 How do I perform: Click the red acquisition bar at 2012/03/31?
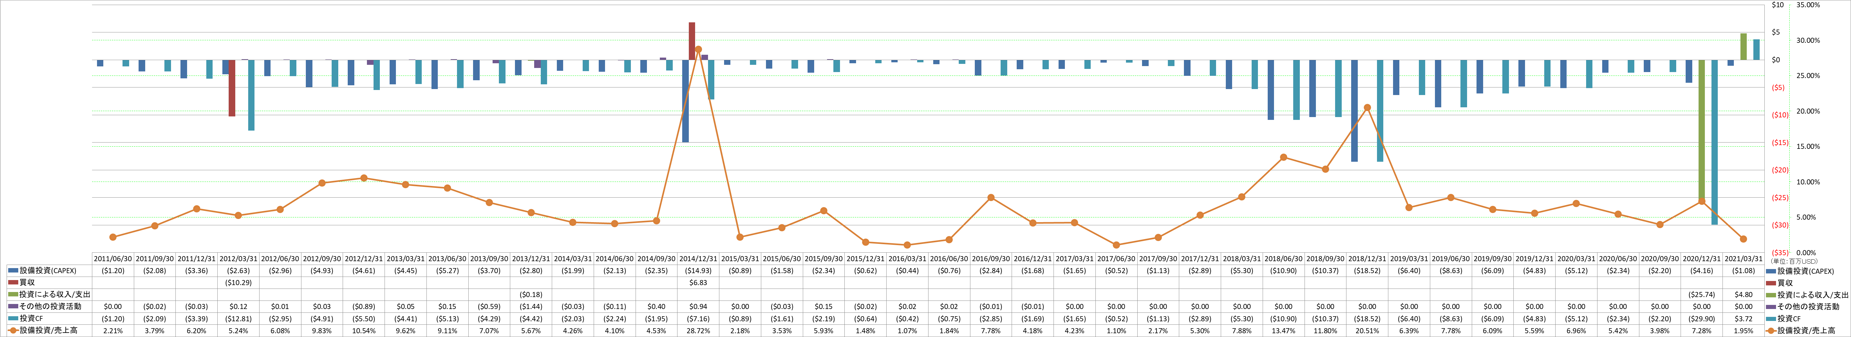tap(232, 88)
